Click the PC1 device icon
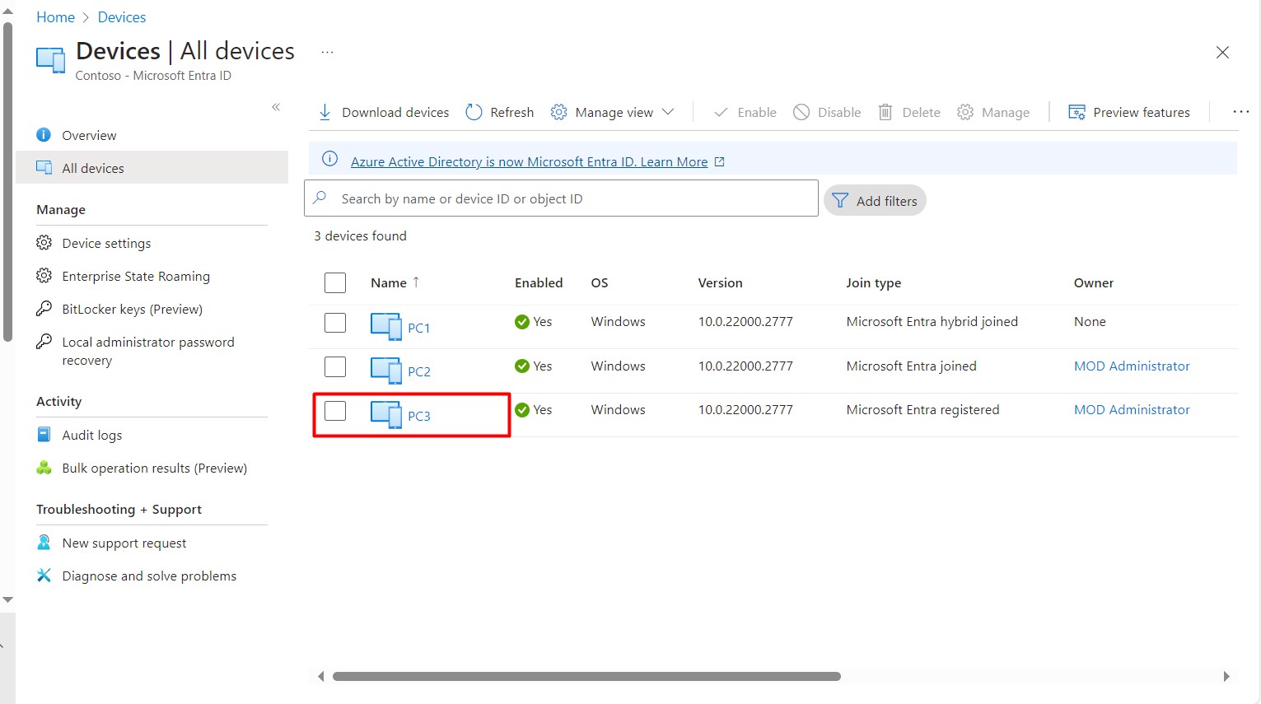The image size is (1261, 704). (385, 326)
